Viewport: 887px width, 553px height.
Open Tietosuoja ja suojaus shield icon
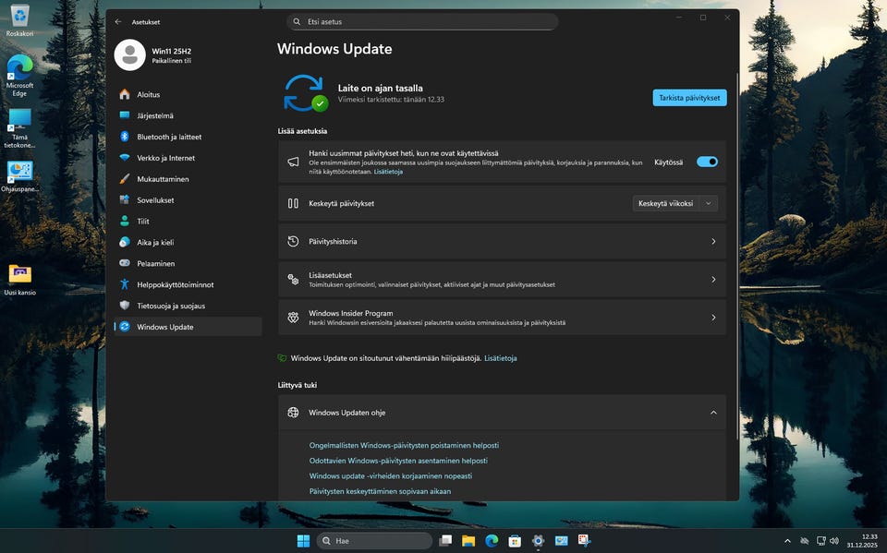[x=125, y=306]
